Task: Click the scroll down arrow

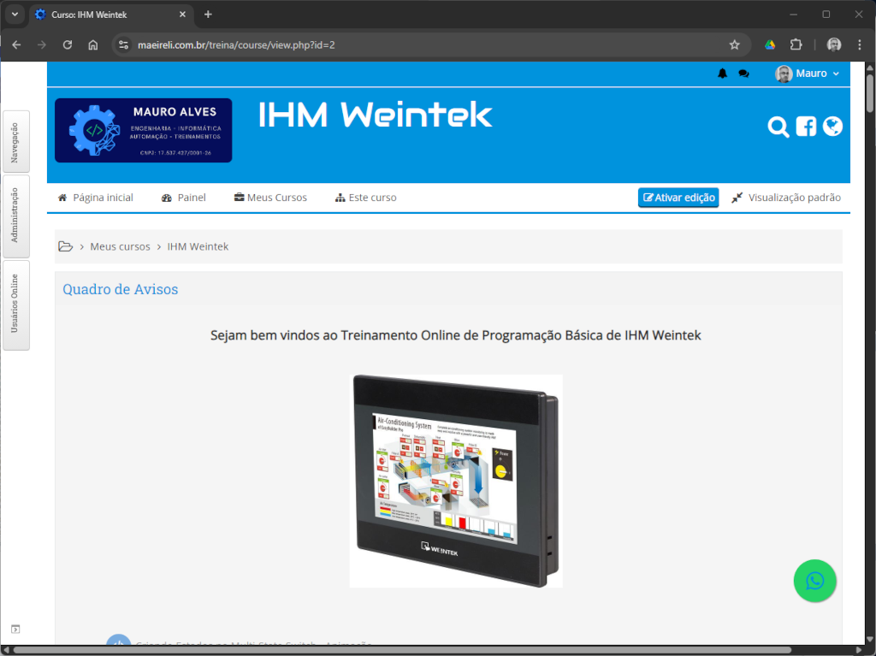Action: pyautogui.click(x=870, y=639)
